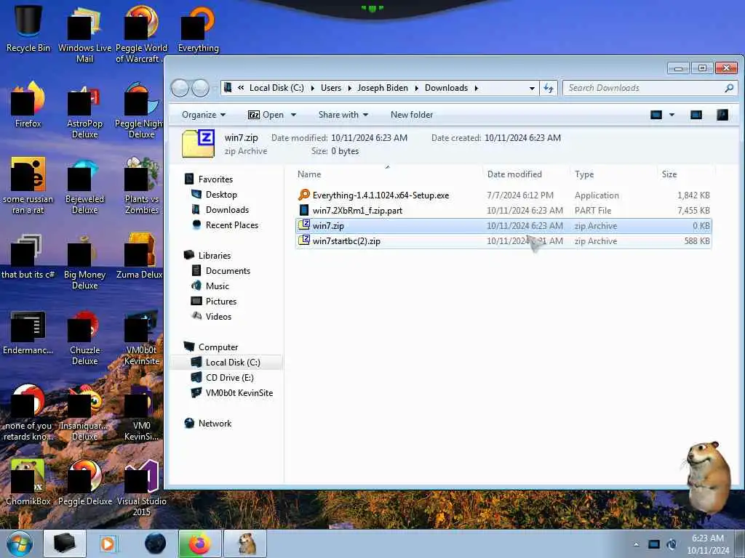Select win7startbc(2).zip file
This screenshot has height=558, width=745.
(x=503, y=241)
